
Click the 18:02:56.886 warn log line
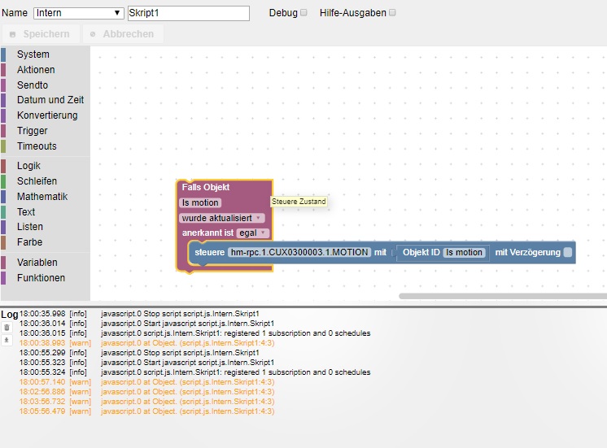pyautogui.click(x=146, y=392)
